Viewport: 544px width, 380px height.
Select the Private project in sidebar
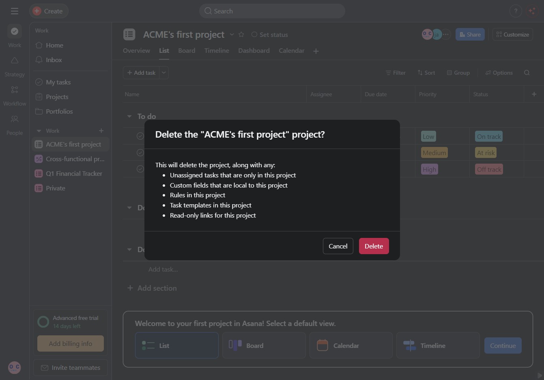click(x=70, y=188)
